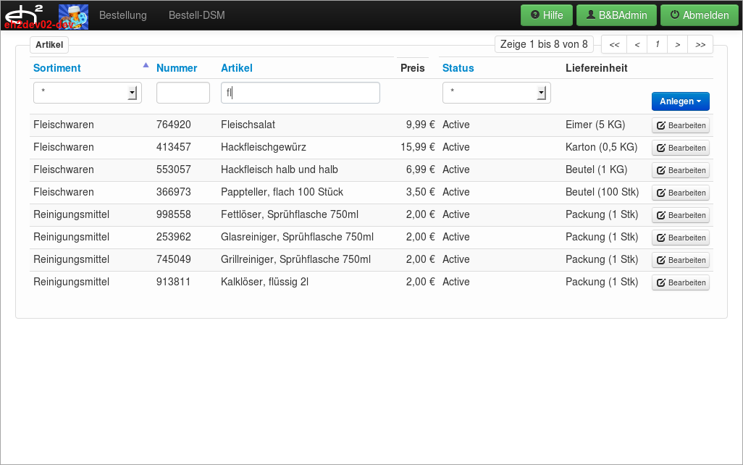The image size is (743, 465).
Task: Click the help icon in the Hilfe button
Action: coord(535,14)
